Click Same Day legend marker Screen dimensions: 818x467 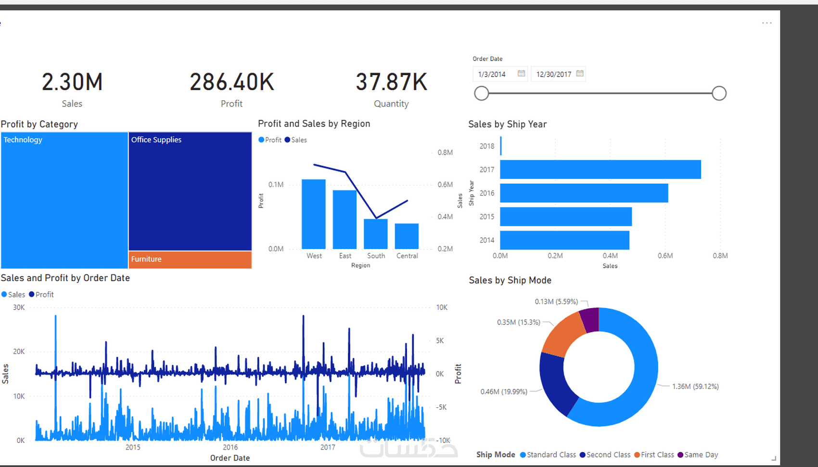[680, 455]
